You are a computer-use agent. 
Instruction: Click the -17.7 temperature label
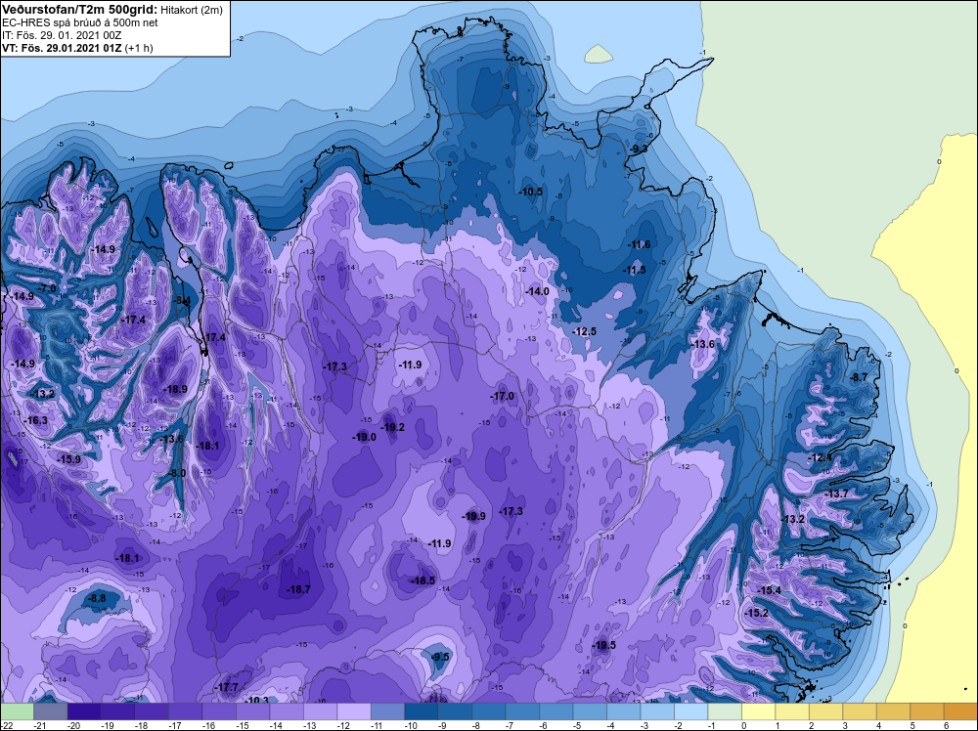(x=226, y=687)
